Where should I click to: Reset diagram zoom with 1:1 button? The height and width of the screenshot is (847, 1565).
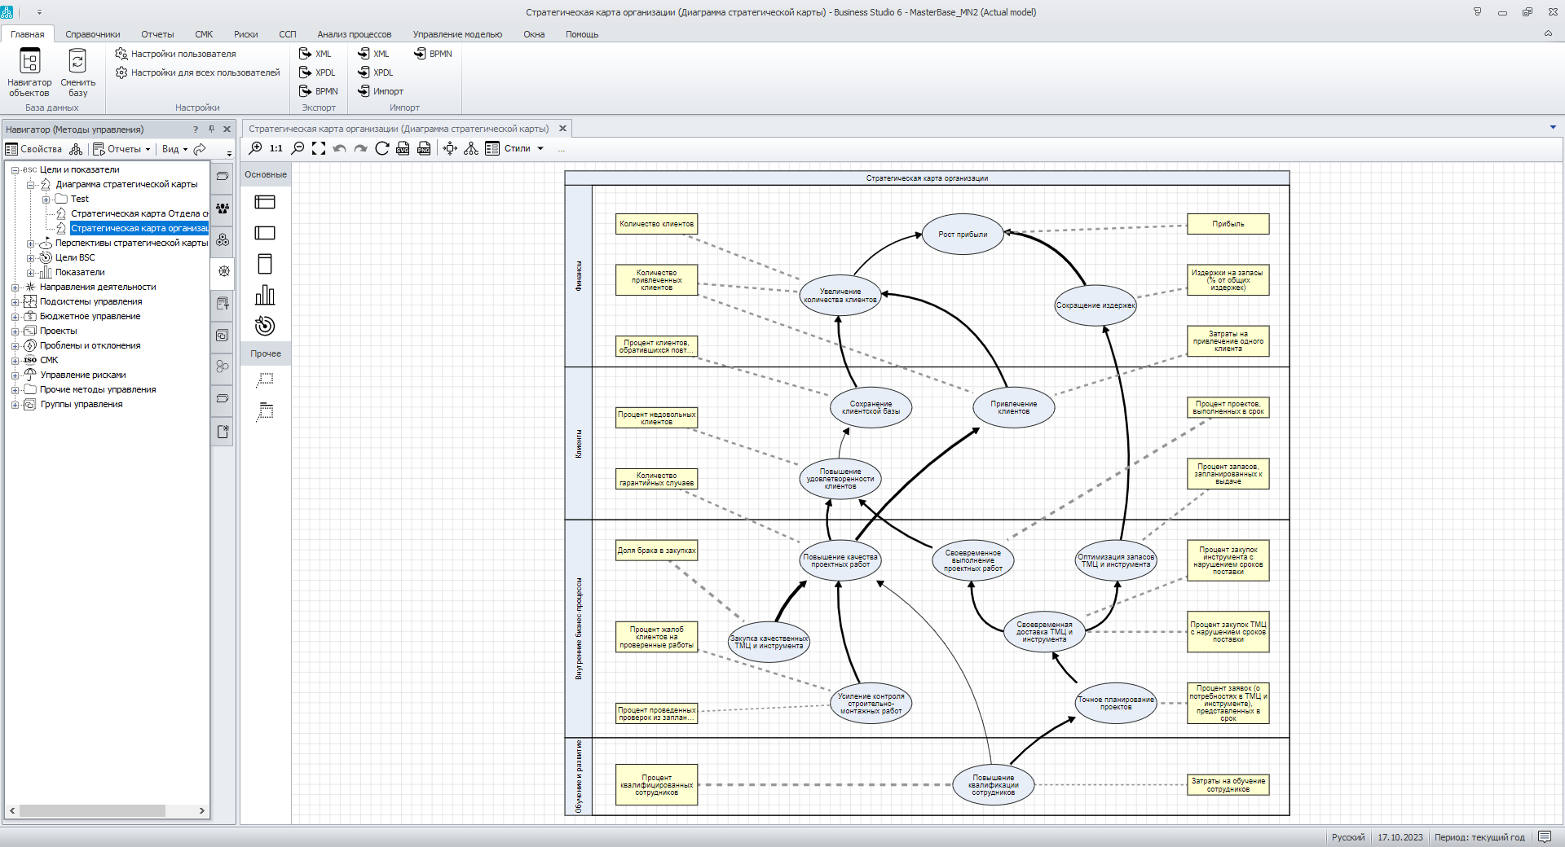(x=276, y=148)
